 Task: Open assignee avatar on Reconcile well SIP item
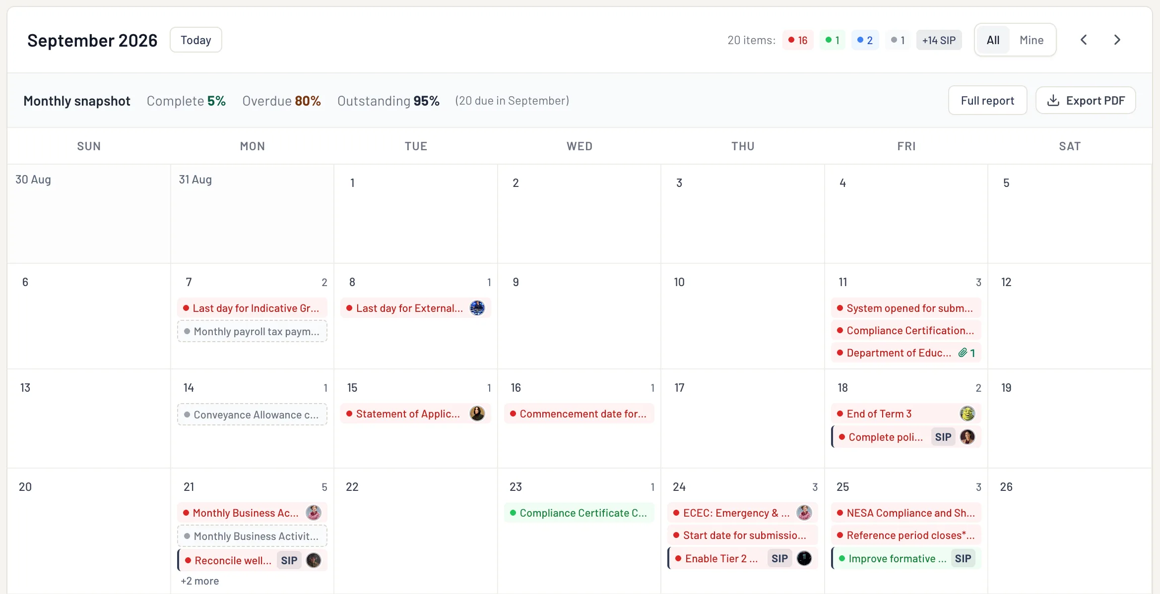pyautogui.click(x=314, y=560)
